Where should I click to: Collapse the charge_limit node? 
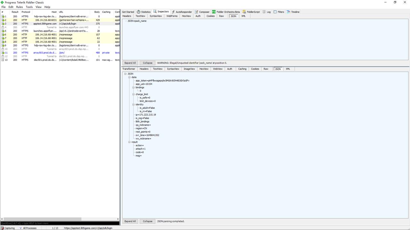pos(133,94)
